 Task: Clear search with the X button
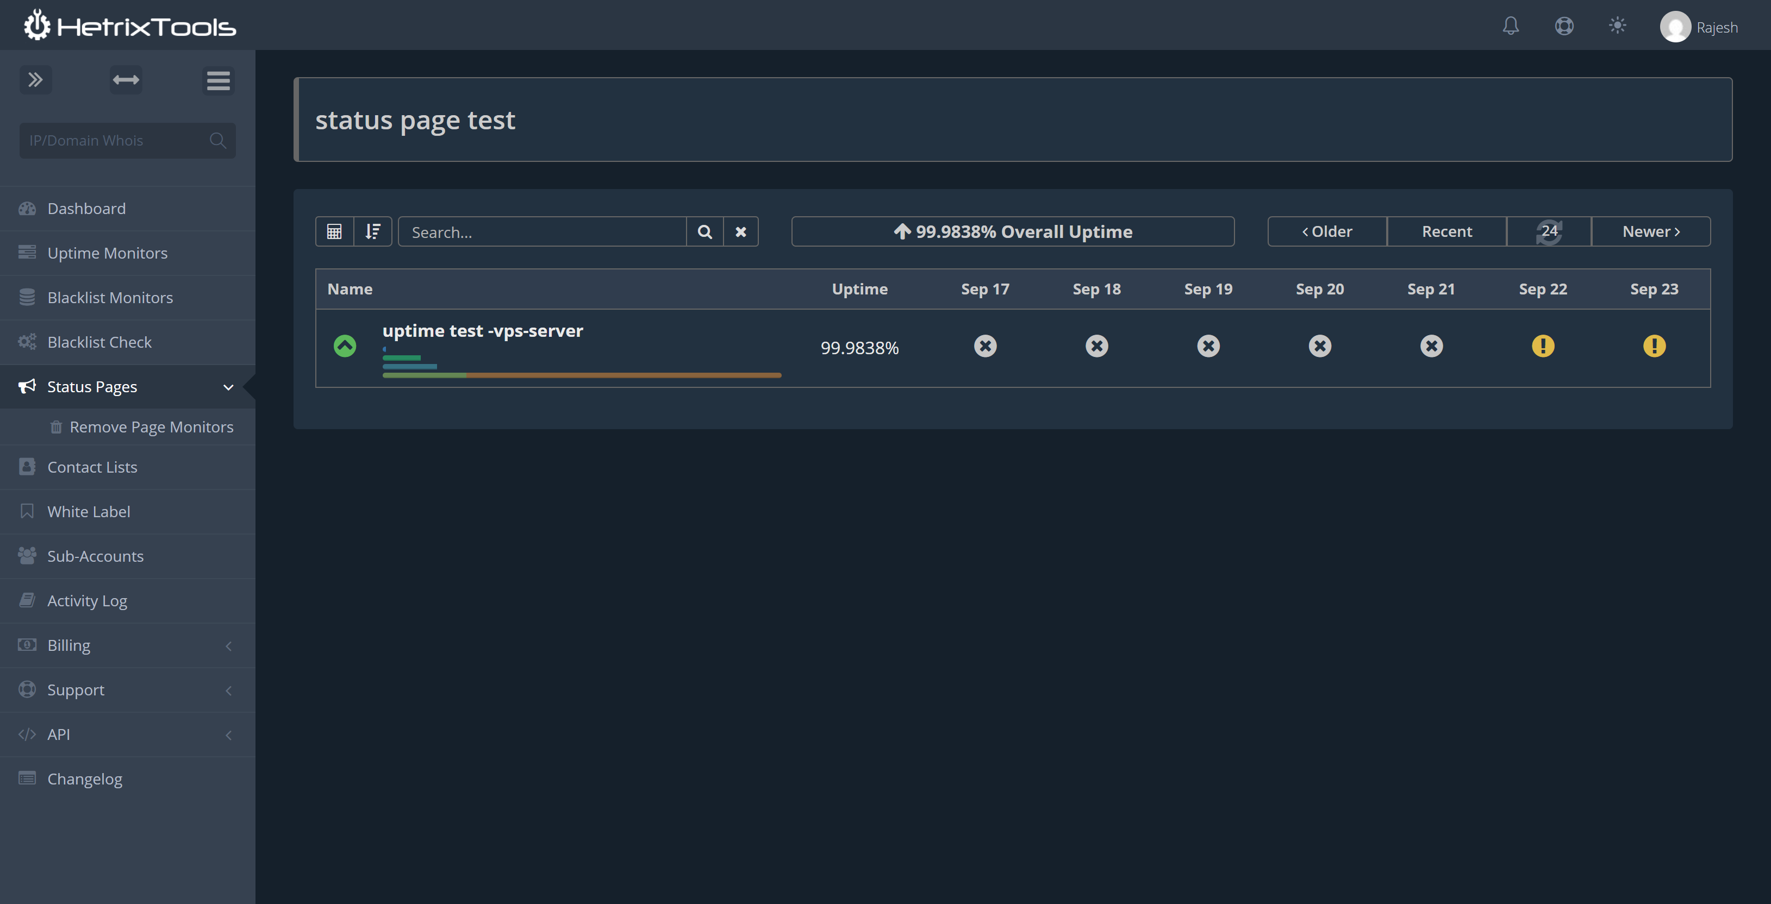point(740,231)
